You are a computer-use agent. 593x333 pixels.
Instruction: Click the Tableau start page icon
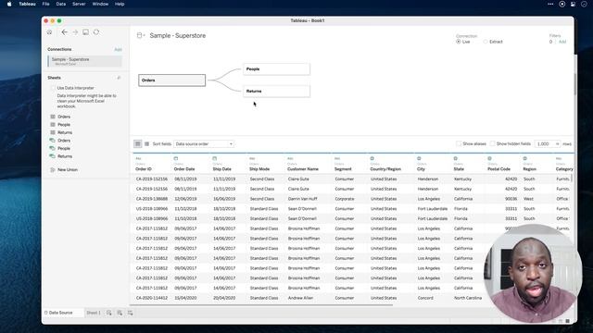pos(49,32)
